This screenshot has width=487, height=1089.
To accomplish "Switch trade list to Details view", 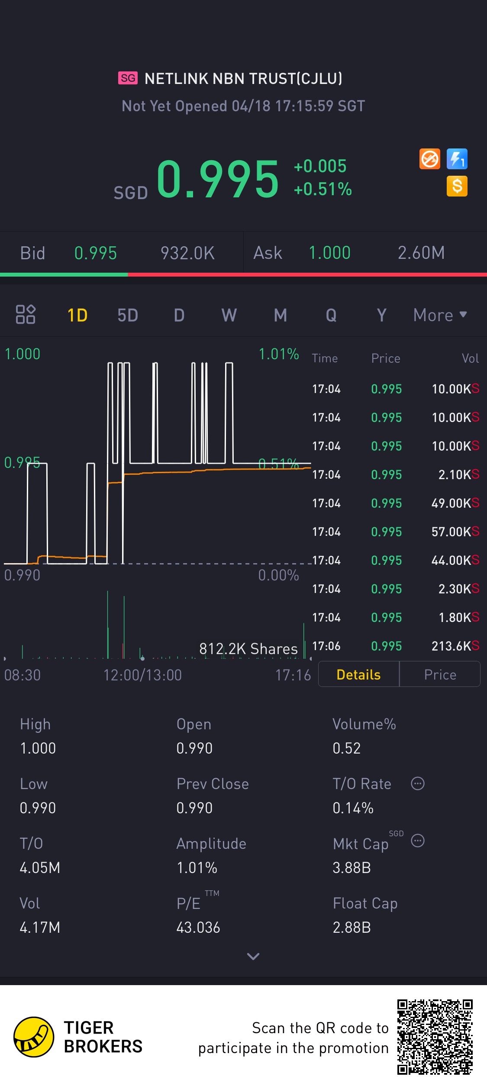I will click(x=358, y=674).
